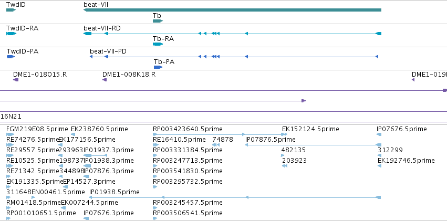The width and height of the screenshot is (447, 221).
Task: Click the TwdlD-RA transcript arrow
Action: [x=11, y=34]
